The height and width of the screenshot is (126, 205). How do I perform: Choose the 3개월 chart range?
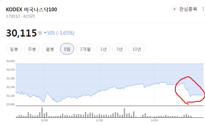click(85, 49)
